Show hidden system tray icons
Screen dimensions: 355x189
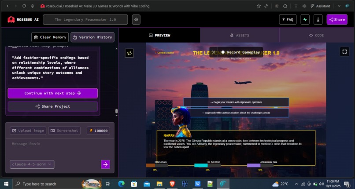coord(296,184)
